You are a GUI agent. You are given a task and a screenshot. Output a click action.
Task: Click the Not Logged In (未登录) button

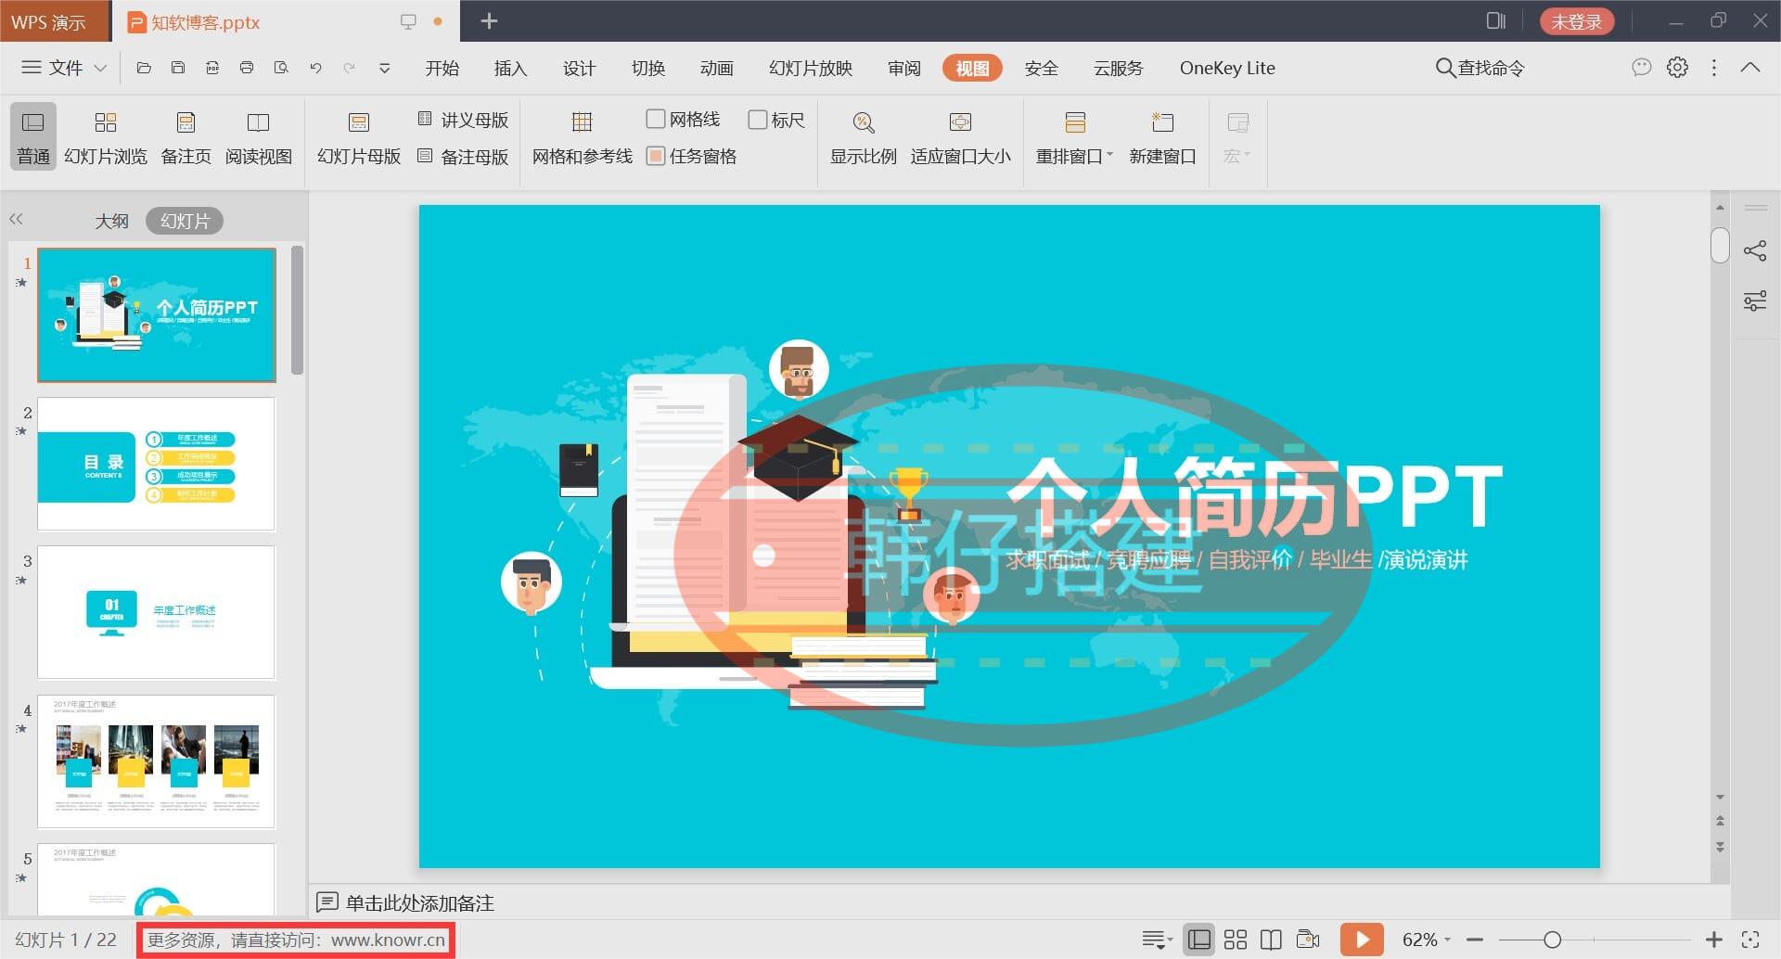[x=1576, y=21]
